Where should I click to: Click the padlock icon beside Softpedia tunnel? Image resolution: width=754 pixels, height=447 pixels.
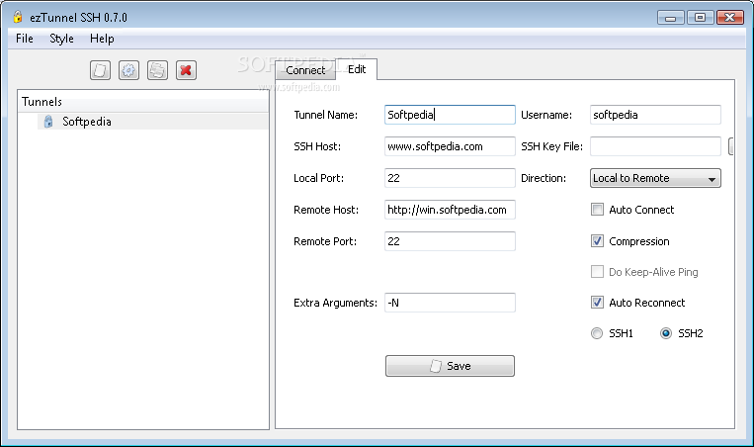point(48,122)
